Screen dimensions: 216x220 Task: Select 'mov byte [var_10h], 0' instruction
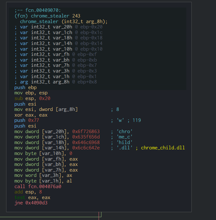click(43, 153)
